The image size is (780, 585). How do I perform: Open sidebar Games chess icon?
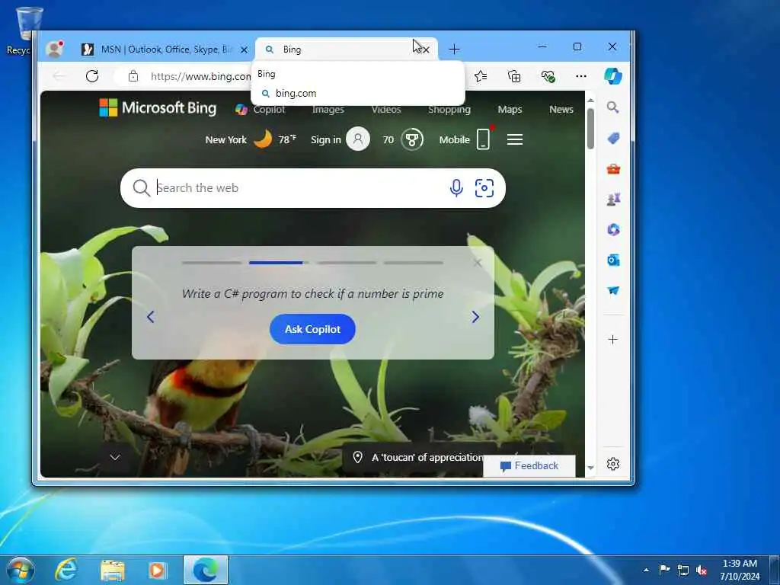(x=613, y=200)
